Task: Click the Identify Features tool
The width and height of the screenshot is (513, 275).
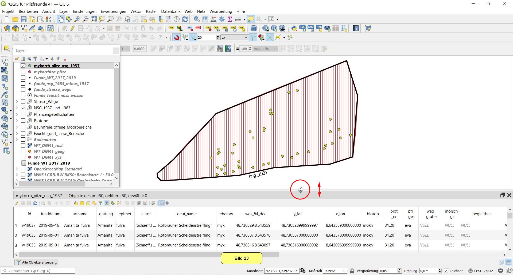Action: [197, 19]
